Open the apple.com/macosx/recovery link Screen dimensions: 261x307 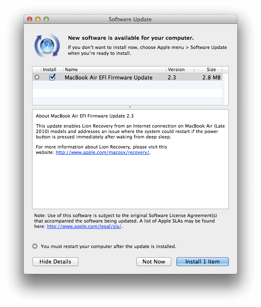coord(103,152)
